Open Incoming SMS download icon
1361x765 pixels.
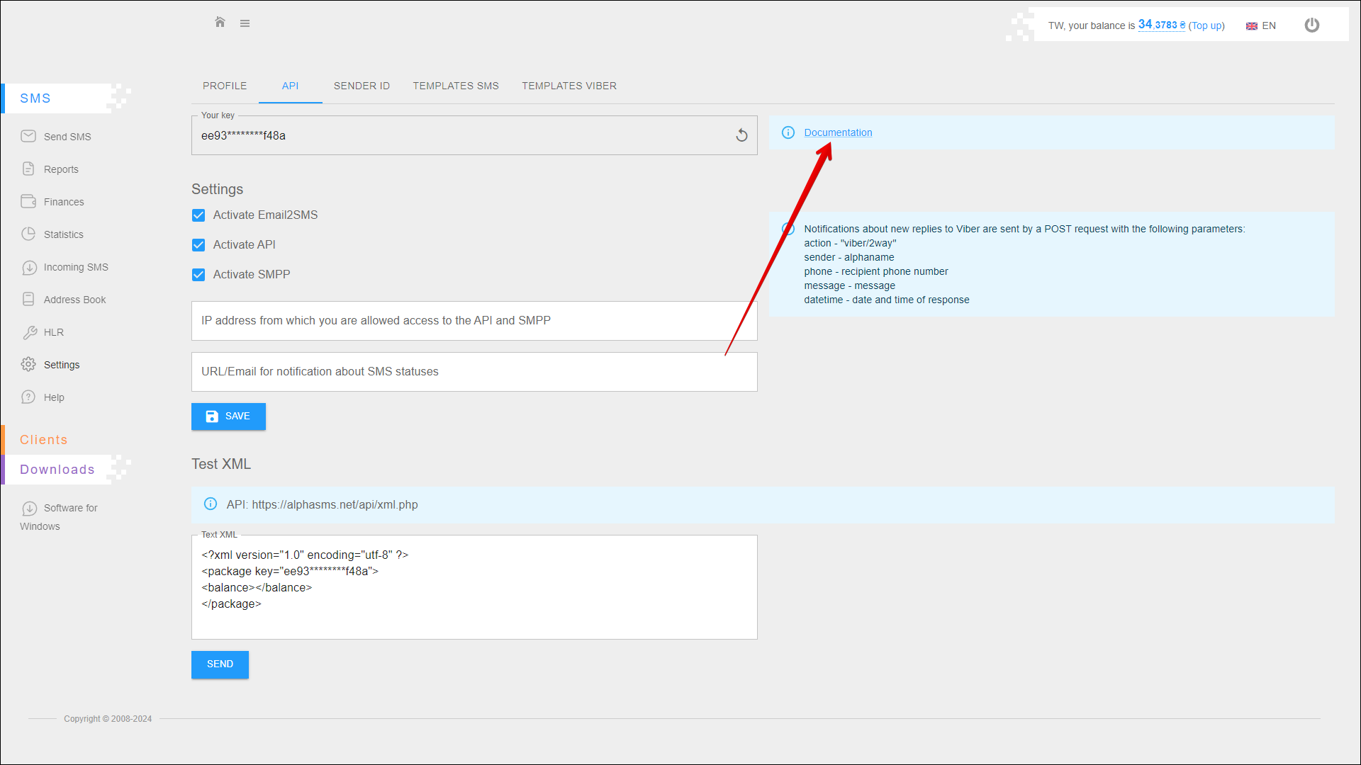pos(29,268)
